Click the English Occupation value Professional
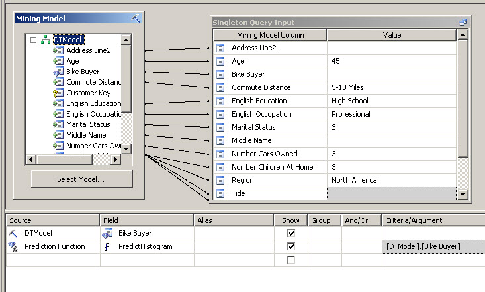This screenshot has height=292, width=485. click(x=392, y=115)
